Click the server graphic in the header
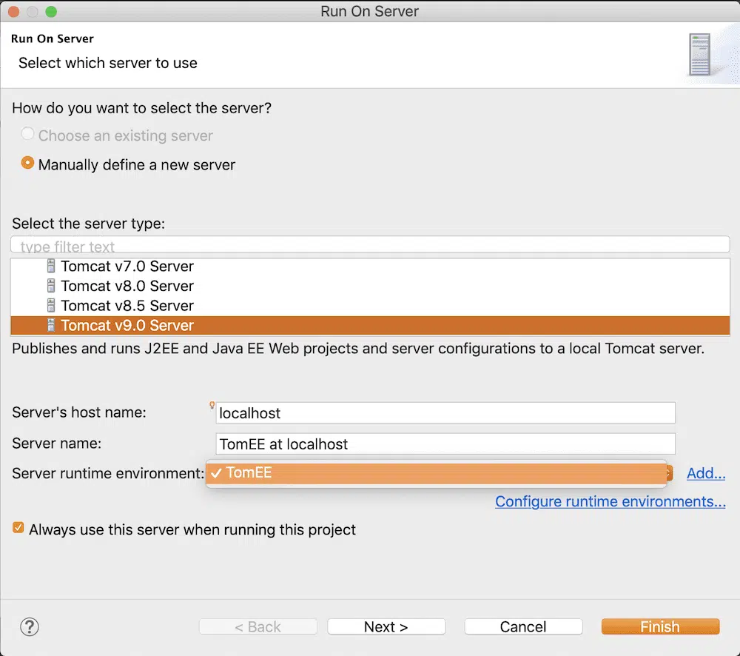The height and width of the screenshot is (656, 740). coord(699,55)
